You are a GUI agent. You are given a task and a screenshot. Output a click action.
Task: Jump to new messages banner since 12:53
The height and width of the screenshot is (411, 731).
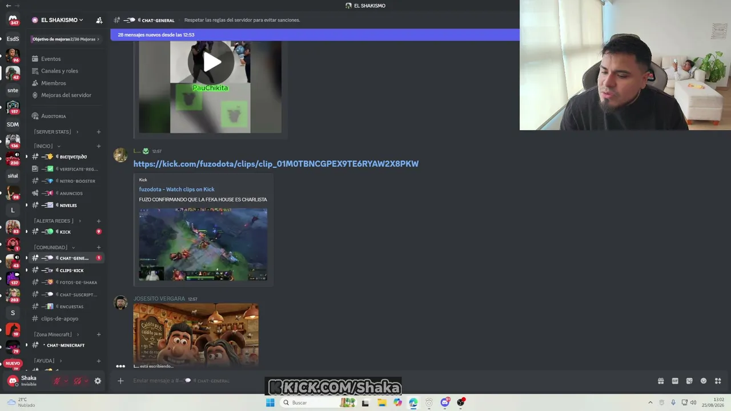315,35
